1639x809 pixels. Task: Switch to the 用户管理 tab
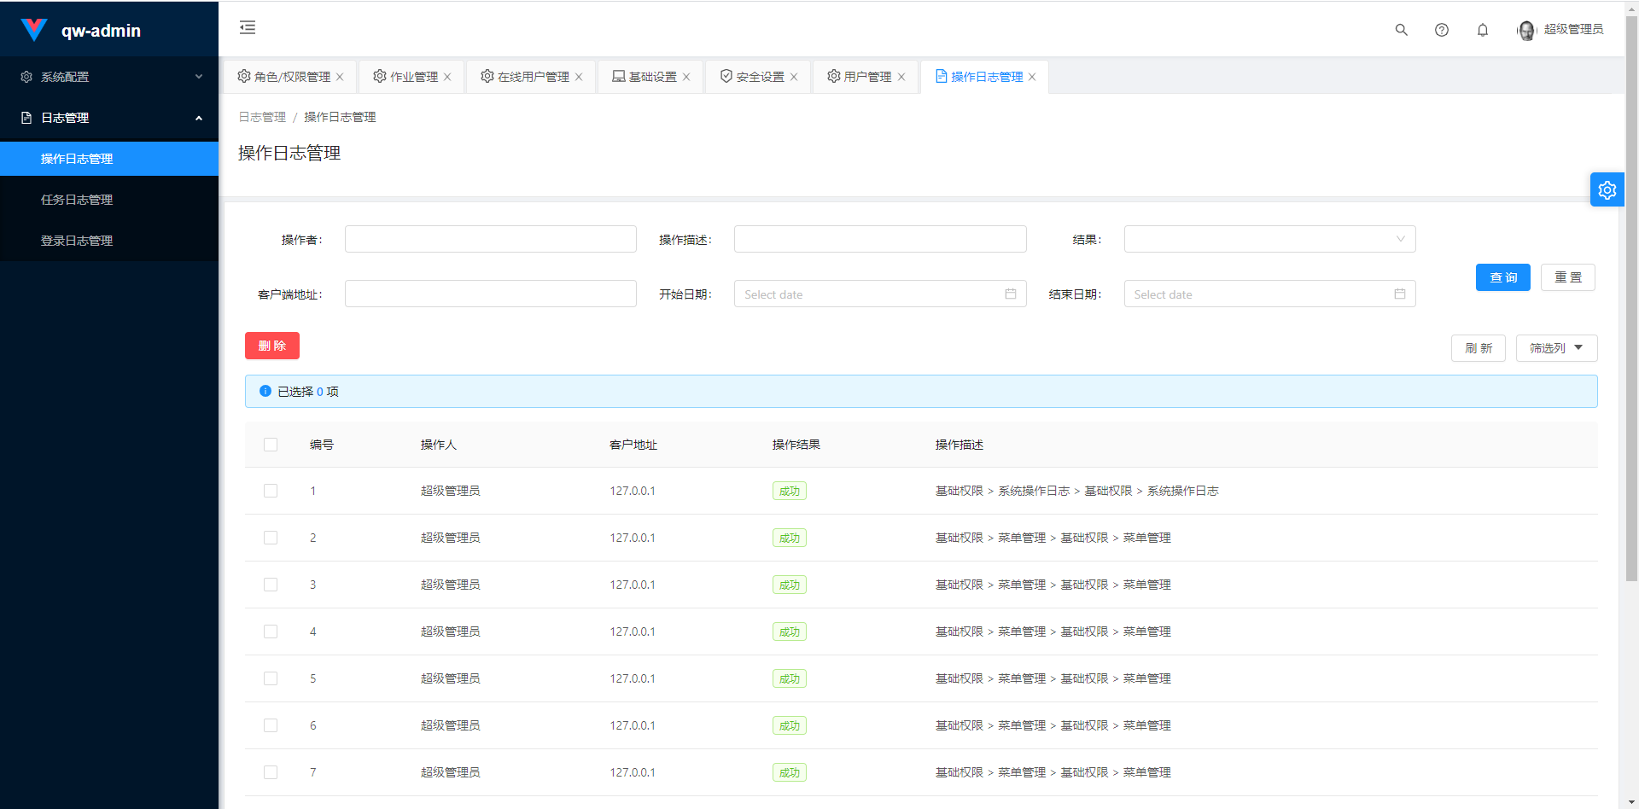coord(867,77)
